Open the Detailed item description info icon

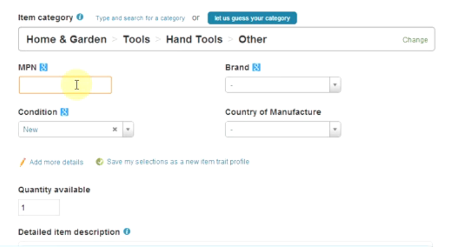[x=127, y=231]
